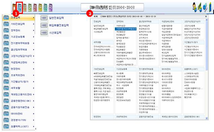The image size is (214, 132).
Task: Click the 회계 panel scrollbar up arrow
Action: (207, 20)
